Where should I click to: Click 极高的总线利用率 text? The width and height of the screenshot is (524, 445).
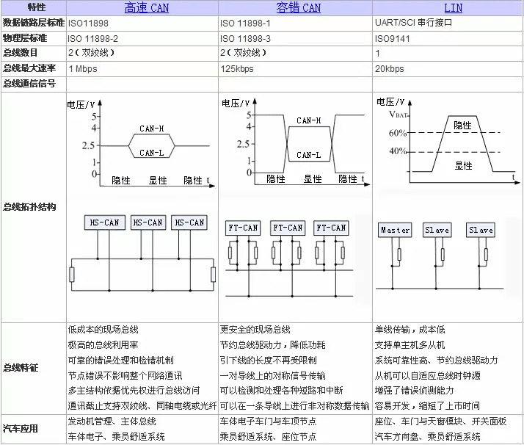[103, 344]
